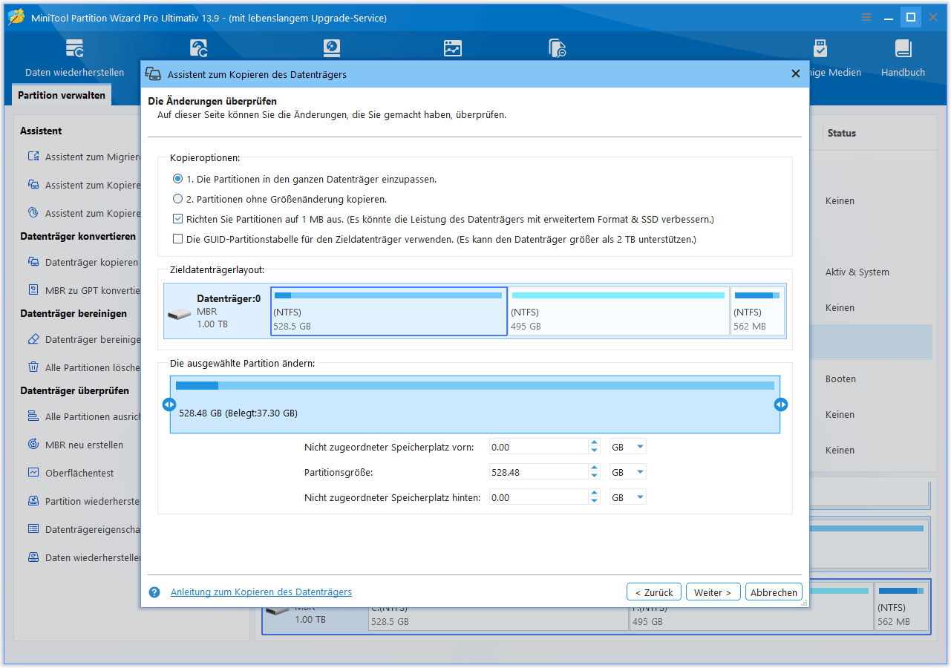Image resolution: width=951 pixels, height=668 pixels.
Task: Click the Booten status cell
Action: click(840, 379)
